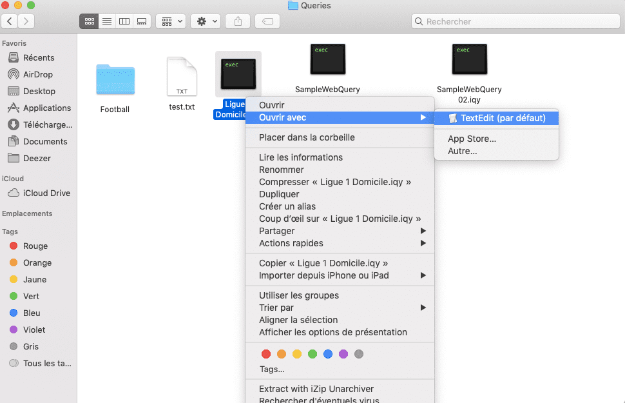The height and width of the screenshot is (403, 625).
Task: Switch to list view
Action: tap(107, 21)
